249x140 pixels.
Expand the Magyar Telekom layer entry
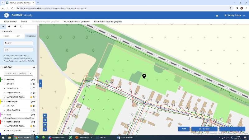click(x=4, y=93)
